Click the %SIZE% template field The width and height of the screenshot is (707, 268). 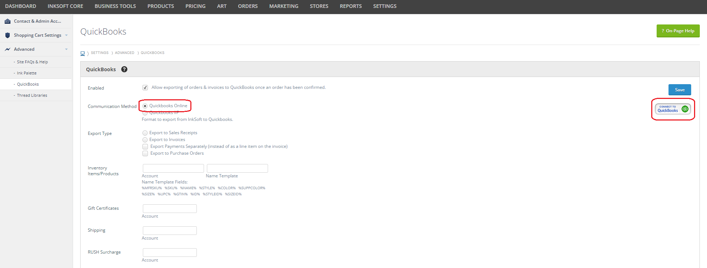148,194
